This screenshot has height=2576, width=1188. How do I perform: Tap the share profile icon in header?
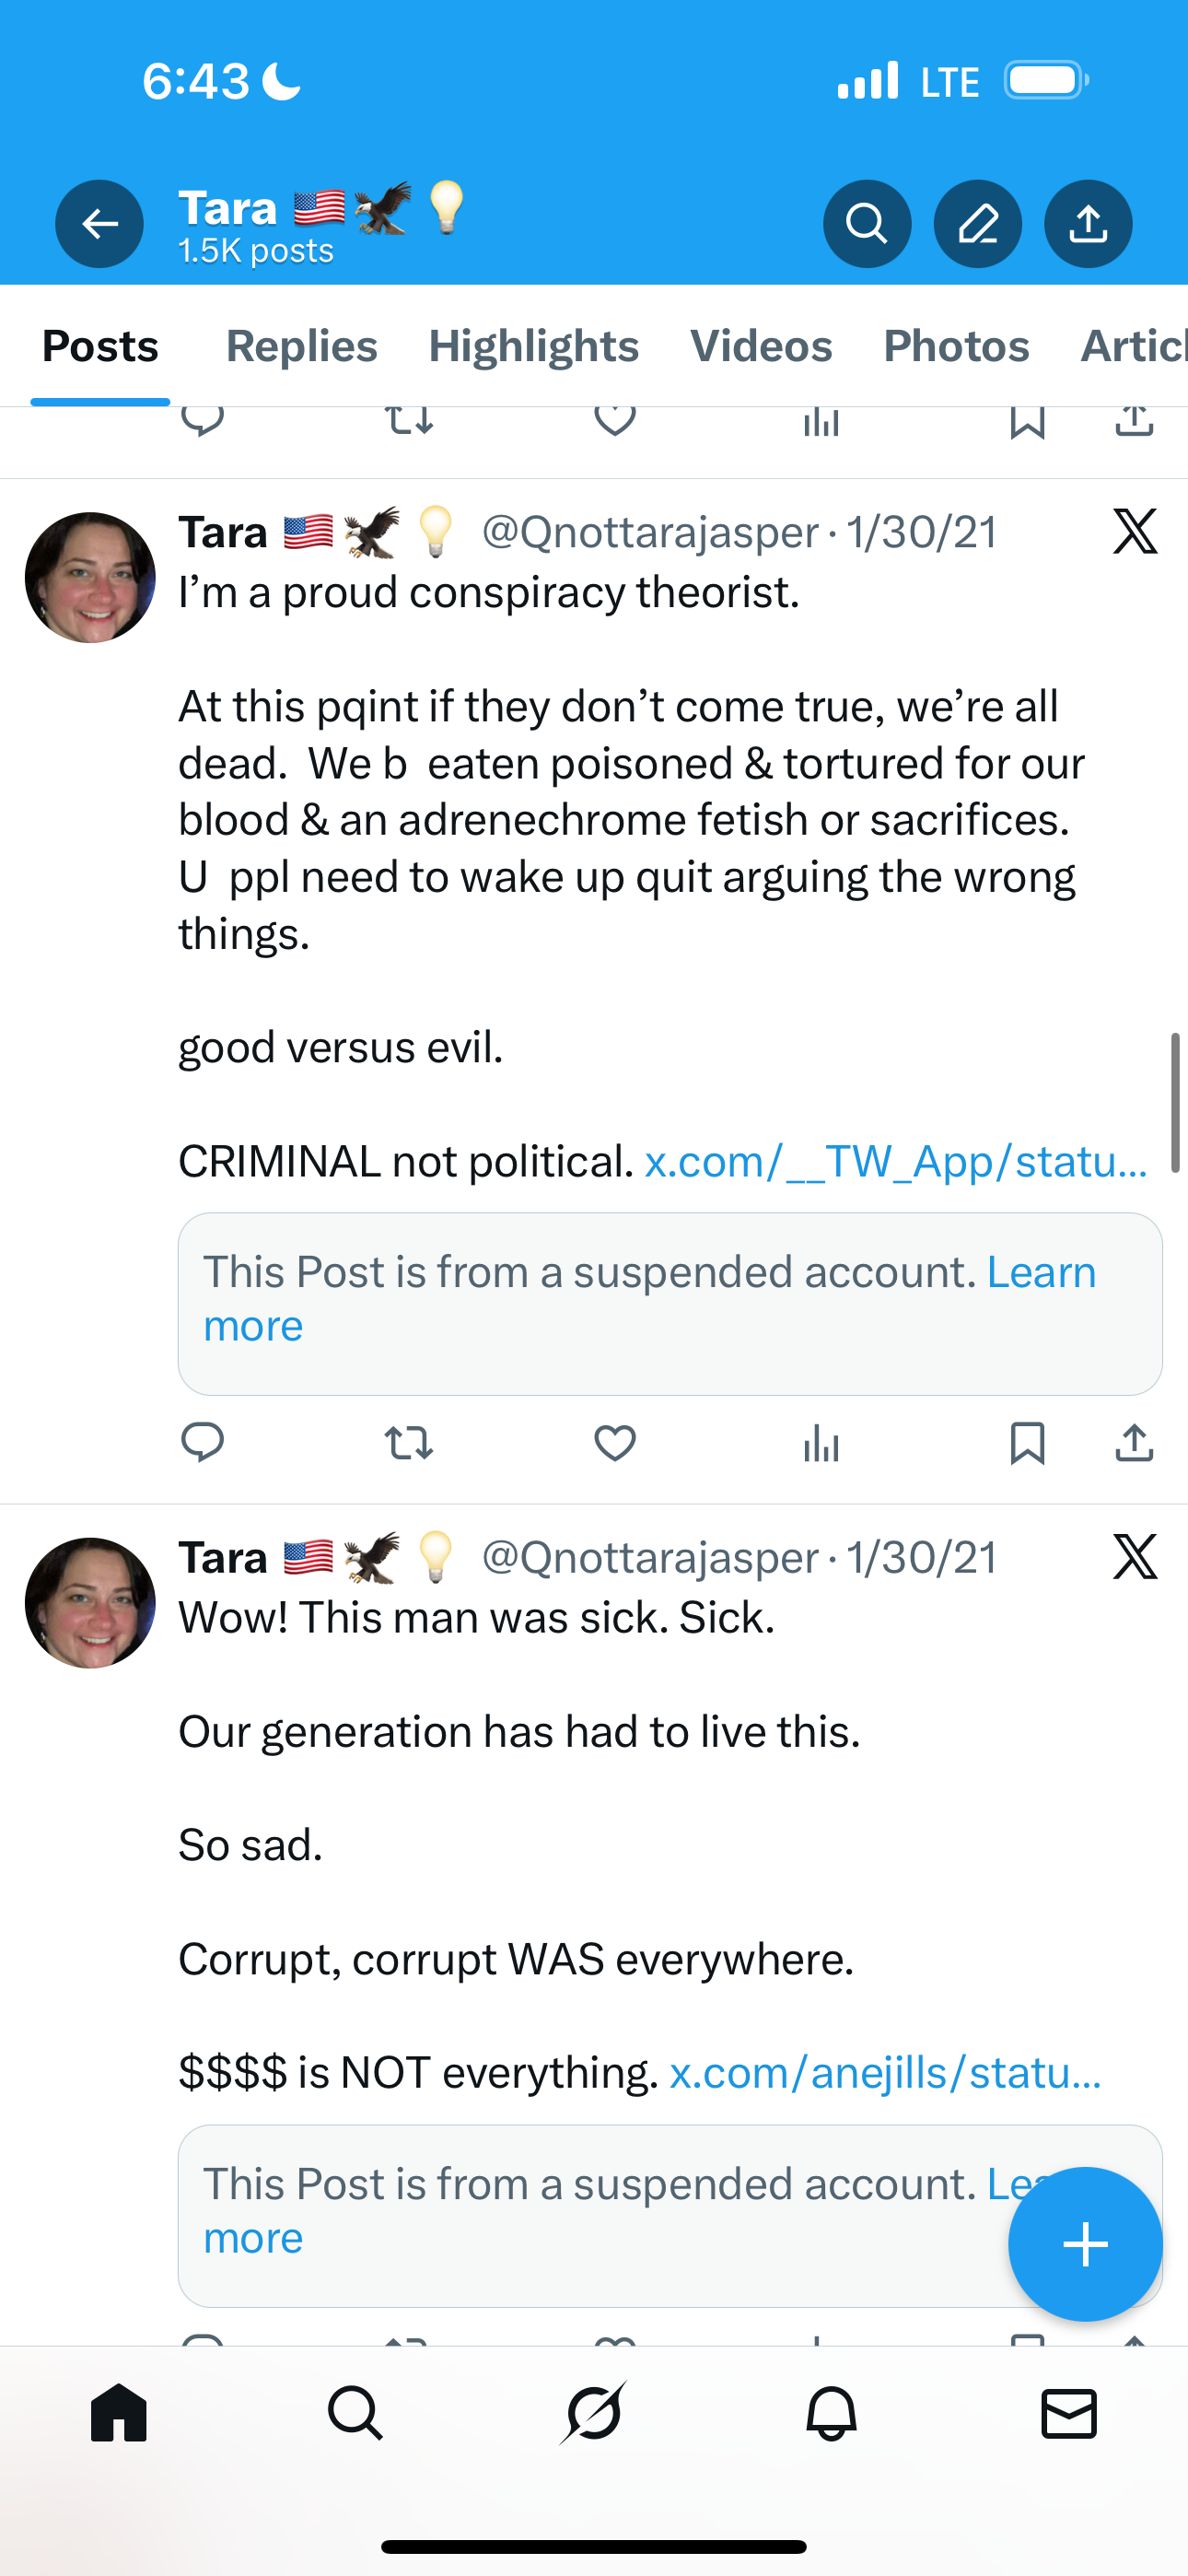click(x=1088, y=223)
